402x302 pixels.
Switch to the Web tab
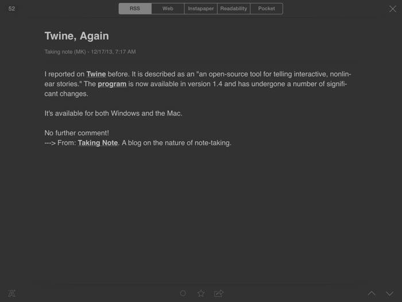[x=168, y=9]
